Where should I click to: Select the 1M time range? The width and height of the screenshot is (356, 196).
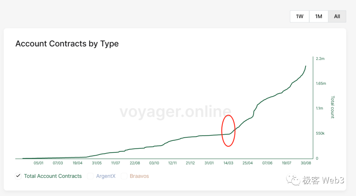tap(318, 16)
